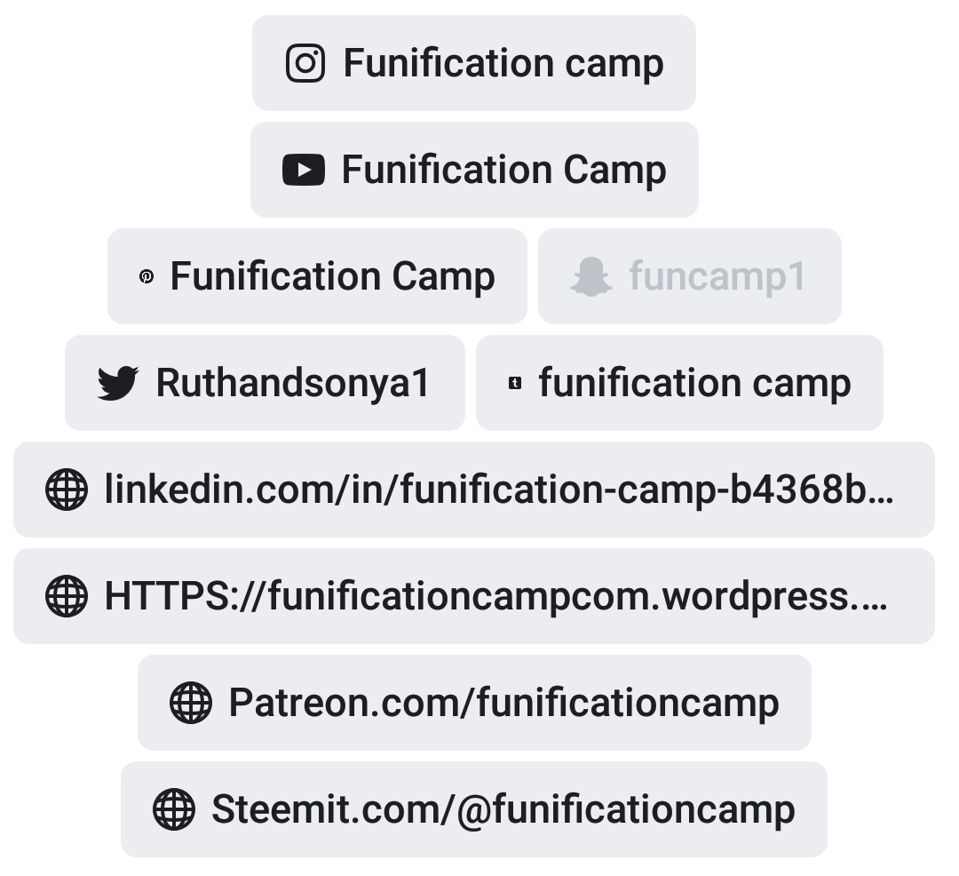The image size is (959, 876).
Task: Visit the Ruthandsonya1 Twitter profile
Action: [293, 383]
